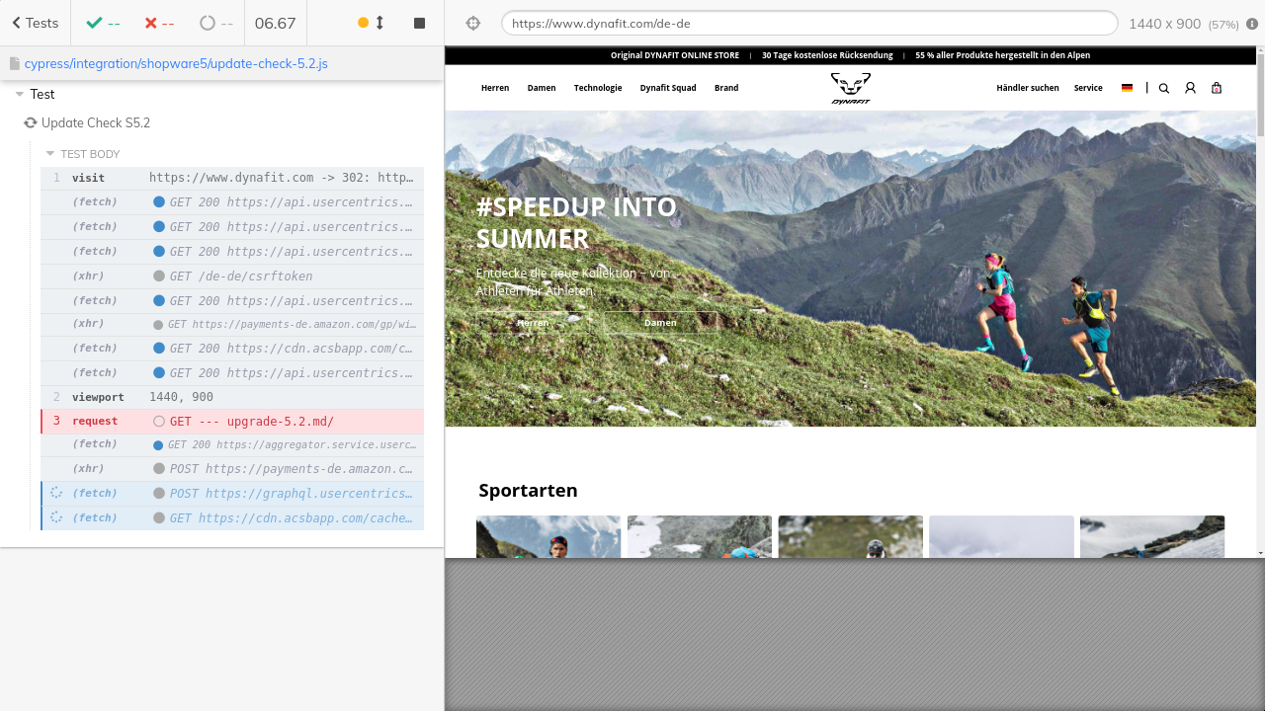Click the Damen button on the hero banner

[x=660, y=323]
